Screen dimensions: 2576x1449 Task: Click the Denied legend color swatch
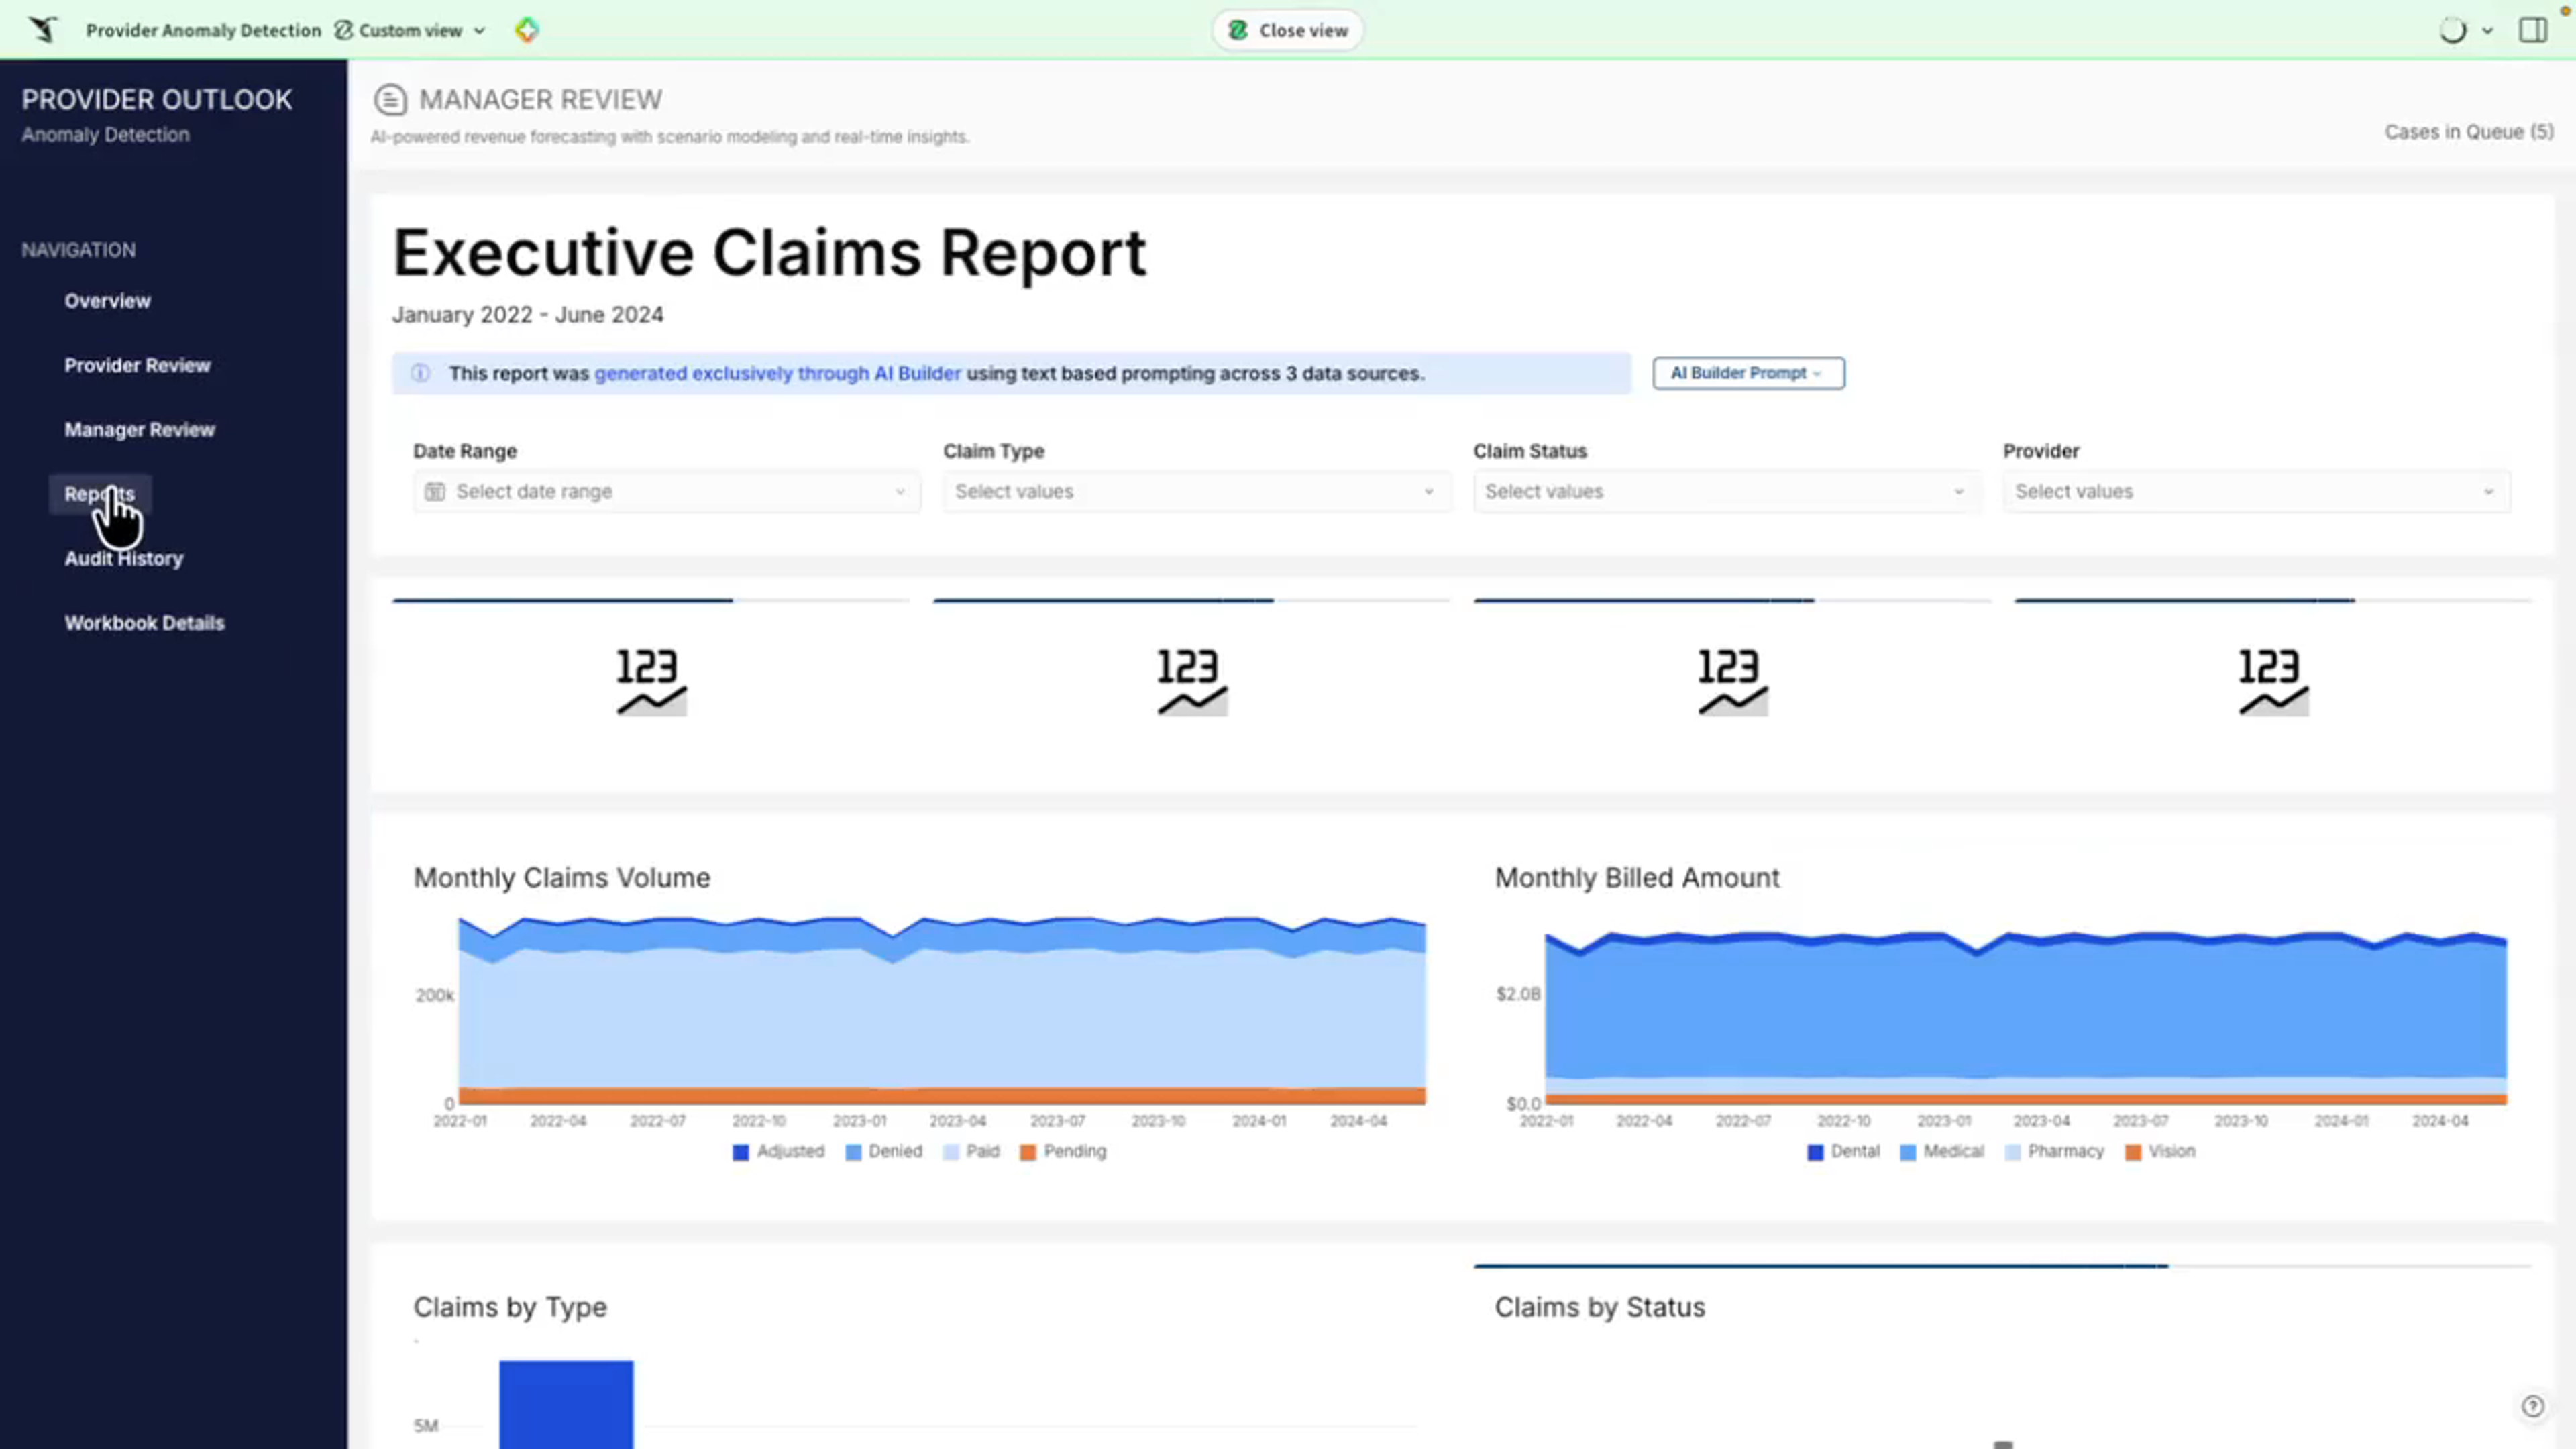pos(853,1152)
